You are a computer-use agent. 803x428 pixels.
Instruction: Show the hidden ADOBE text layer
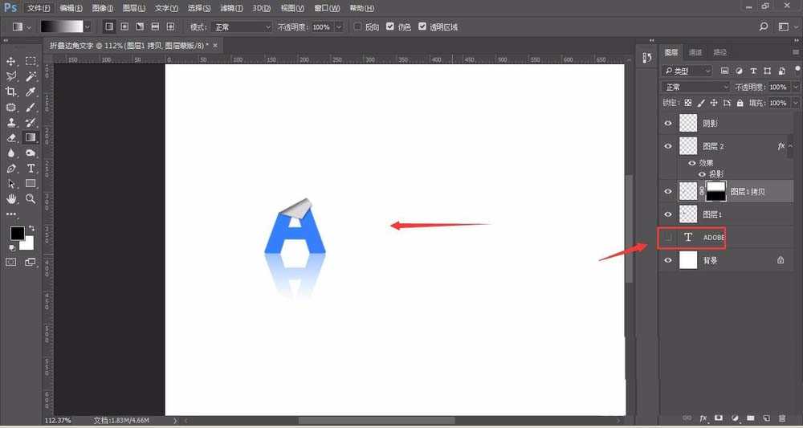668,238
